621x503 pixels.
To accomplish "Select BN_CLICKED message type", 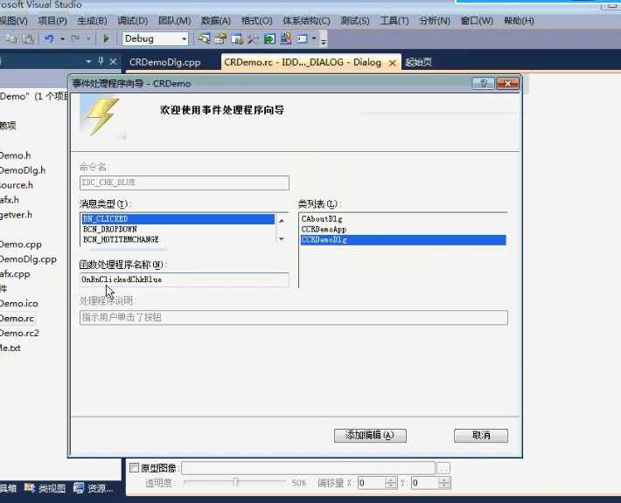I will [178, 219].
